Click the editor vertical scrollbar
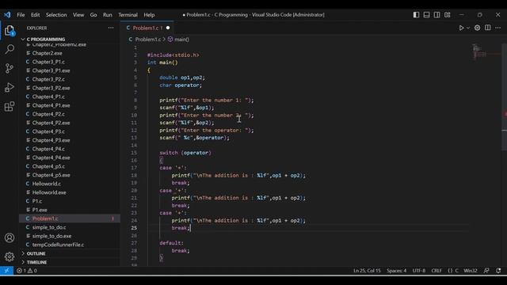The width and height of the screenshot is (507, 285). (x=504, y=97)
